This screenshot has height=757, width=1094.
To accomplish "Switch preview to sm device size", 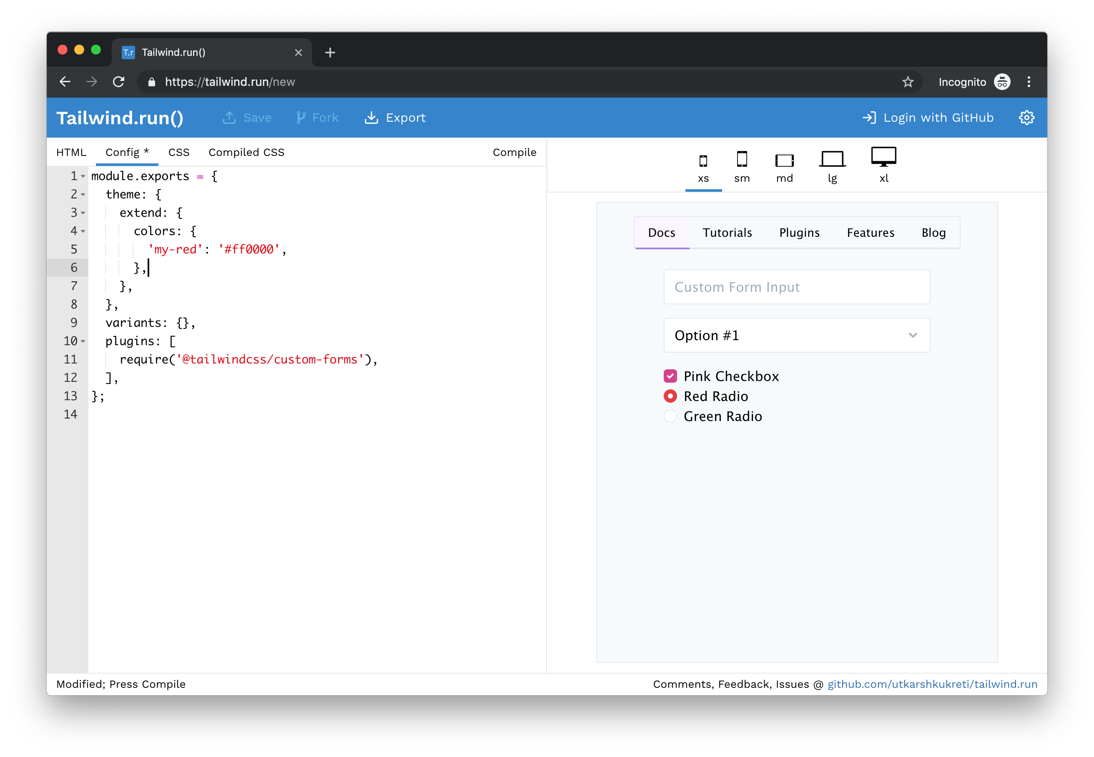I will point(742,159).
